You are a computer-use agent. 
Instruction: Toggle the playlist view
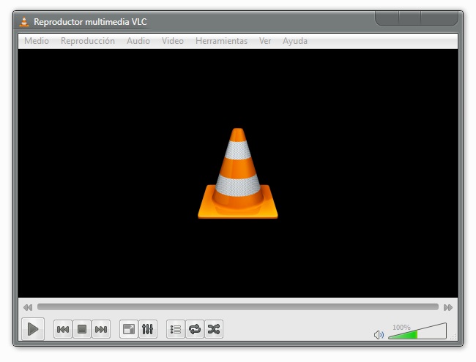point(176,329)
